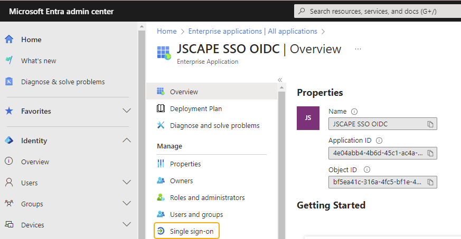This screenshot has width=461, height=239.
Task: Click the Object ID field
Action: point(382,182)
